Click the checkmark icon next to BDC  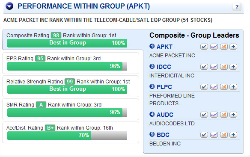pyautogui.click(x=204, y=135)
